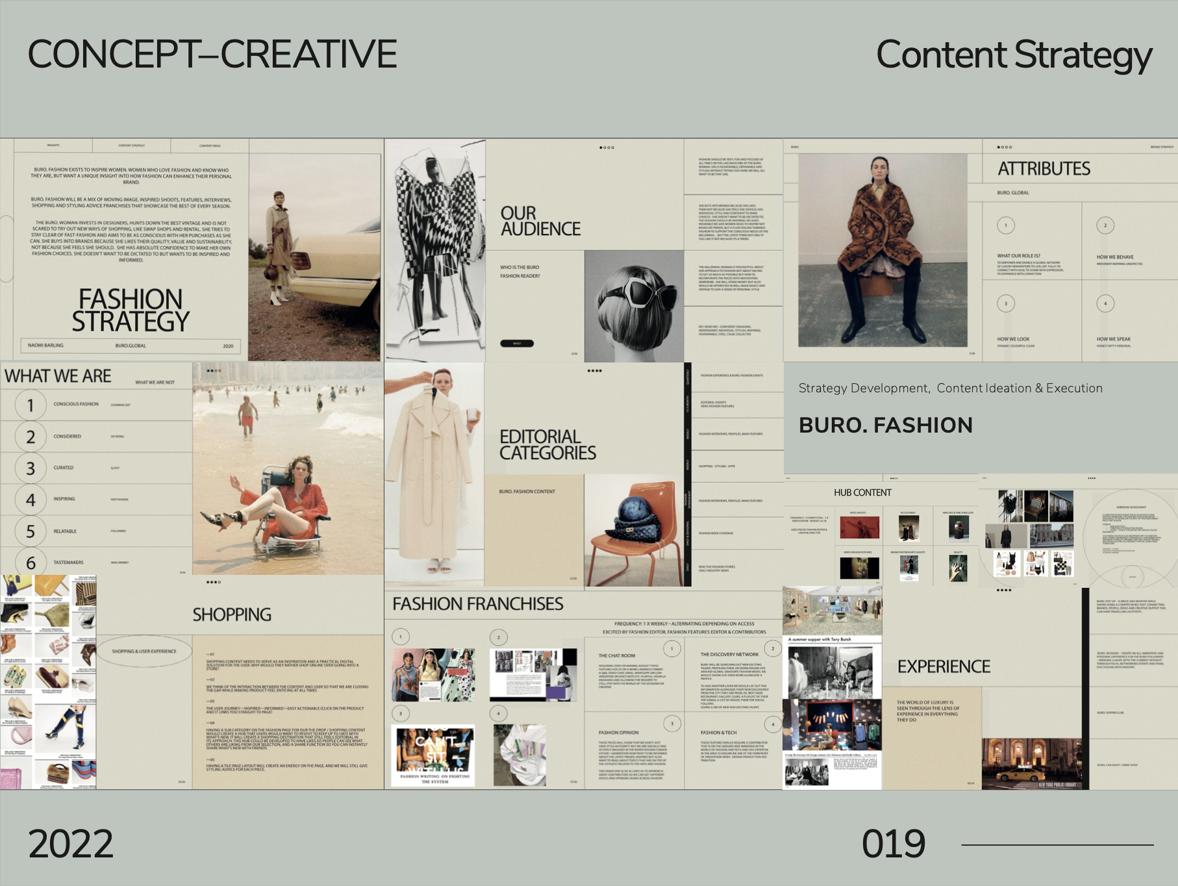Open the BEAUTY hand thumbnail
This screenshot has height=886, width=1178.
958,568
